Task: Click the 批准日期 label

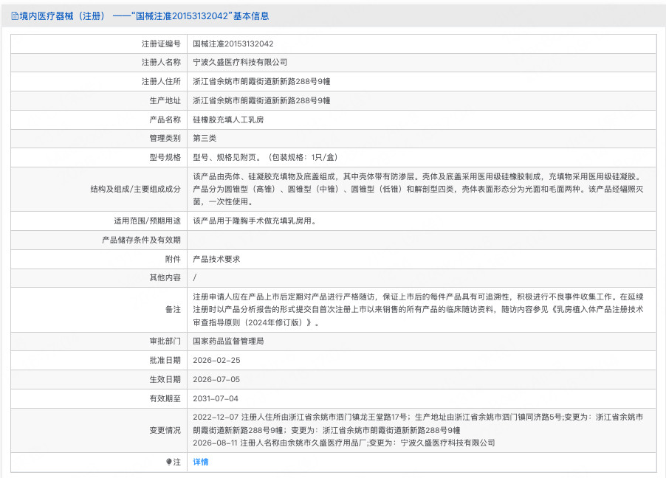Action: pos(165,360)
